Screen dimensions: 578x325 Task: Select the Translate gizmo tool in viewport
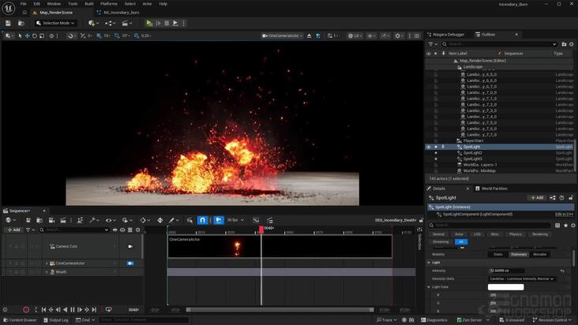(x=28, y=35)
